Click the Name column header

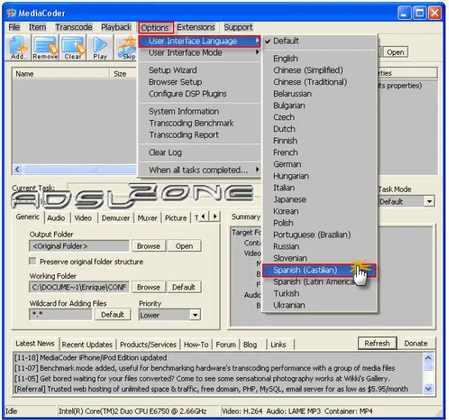coord(60,74)
